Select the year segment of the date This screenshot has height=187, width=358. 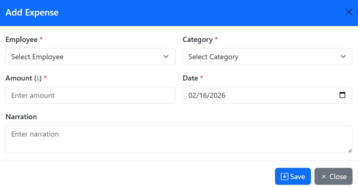[217, 95]
